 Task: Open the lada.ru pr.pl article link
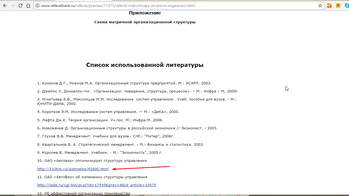[x=96, y=185]
